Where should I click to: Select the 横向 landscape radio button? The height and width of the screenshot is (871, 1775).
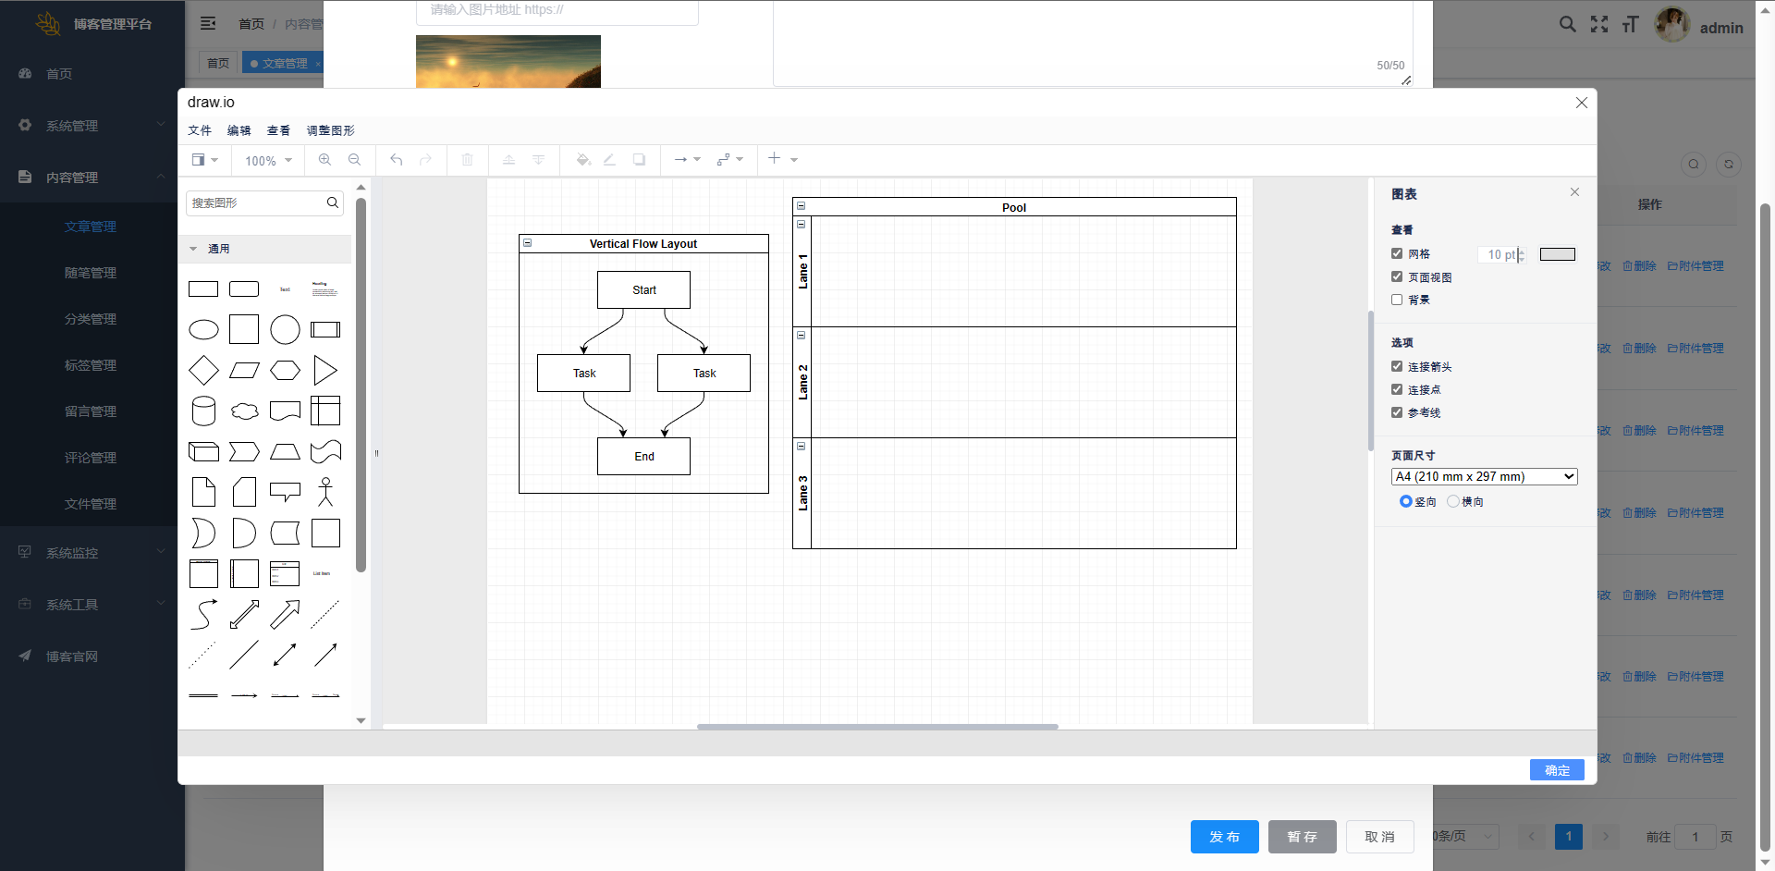click(1453, 501)
